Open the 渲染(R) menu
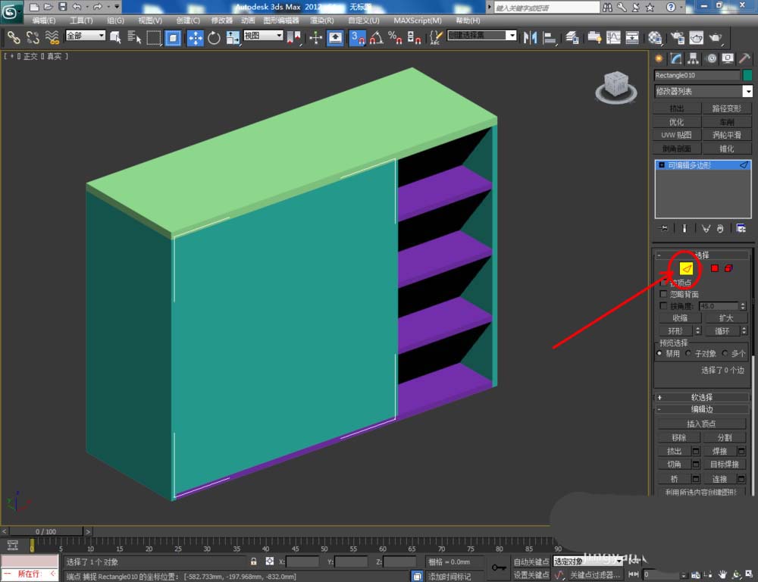The width and height of the screenshot is (758, 582). click(x=322, y=20)
